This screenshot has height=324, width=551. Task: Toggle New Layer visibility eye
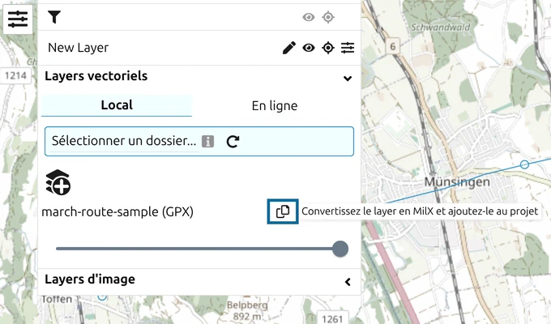309,48
